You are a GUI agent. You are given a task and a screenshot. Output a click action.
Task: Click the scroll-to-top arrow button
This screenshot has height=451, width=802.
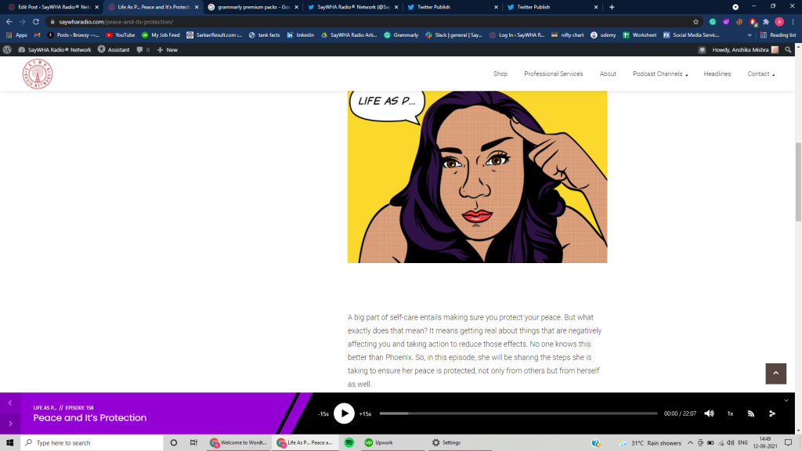(x=775, y=373)
